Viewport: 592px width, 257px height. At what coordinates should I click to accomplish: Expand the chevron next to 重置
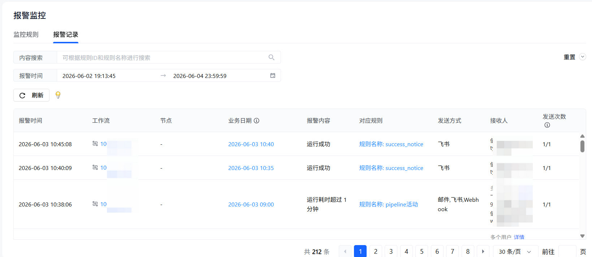pos(582,57)
